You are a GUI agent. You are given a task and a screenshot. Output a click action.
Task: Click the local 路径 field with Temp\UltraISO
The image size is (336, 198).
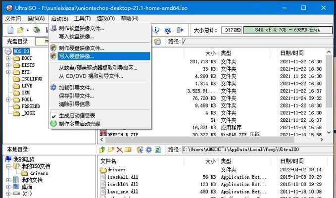258,149
